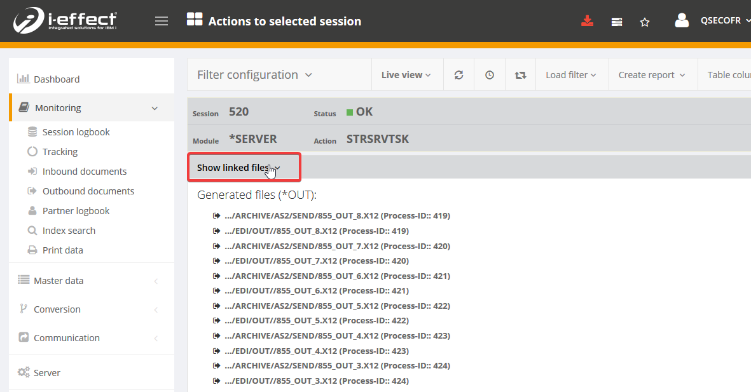
Task: Click the refresh icon in toolbar
Action: [458, 75]
